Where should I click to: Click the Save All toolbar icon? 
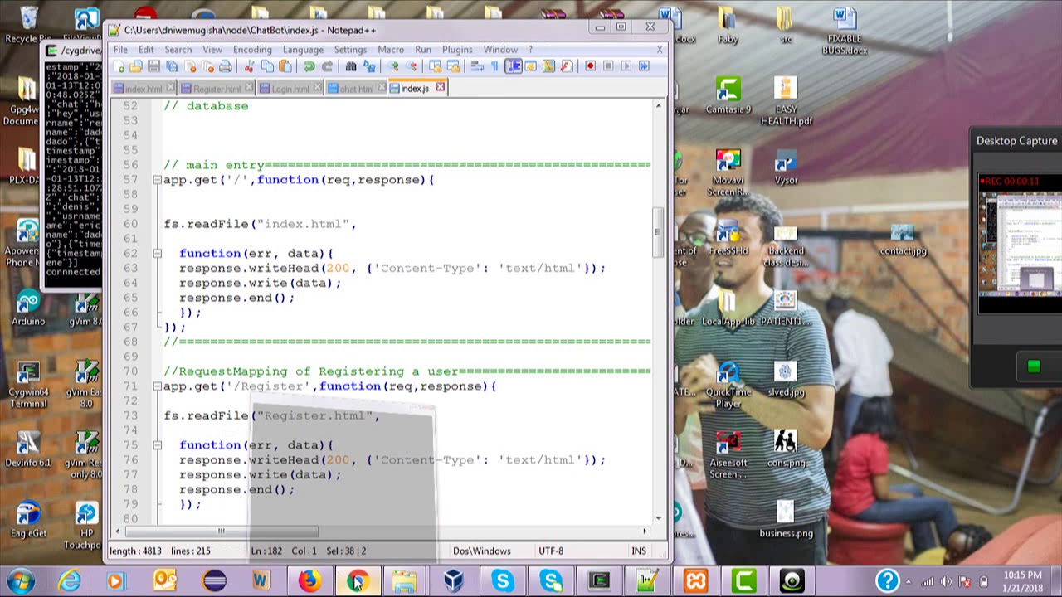click(172, 66)
